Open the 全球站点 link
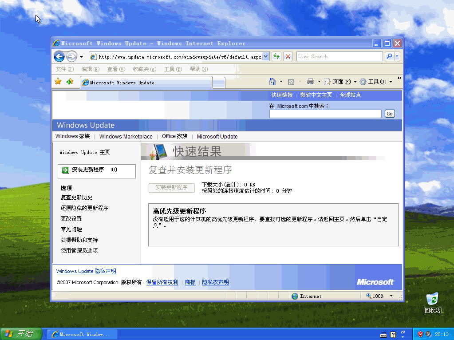 point(350,95)
